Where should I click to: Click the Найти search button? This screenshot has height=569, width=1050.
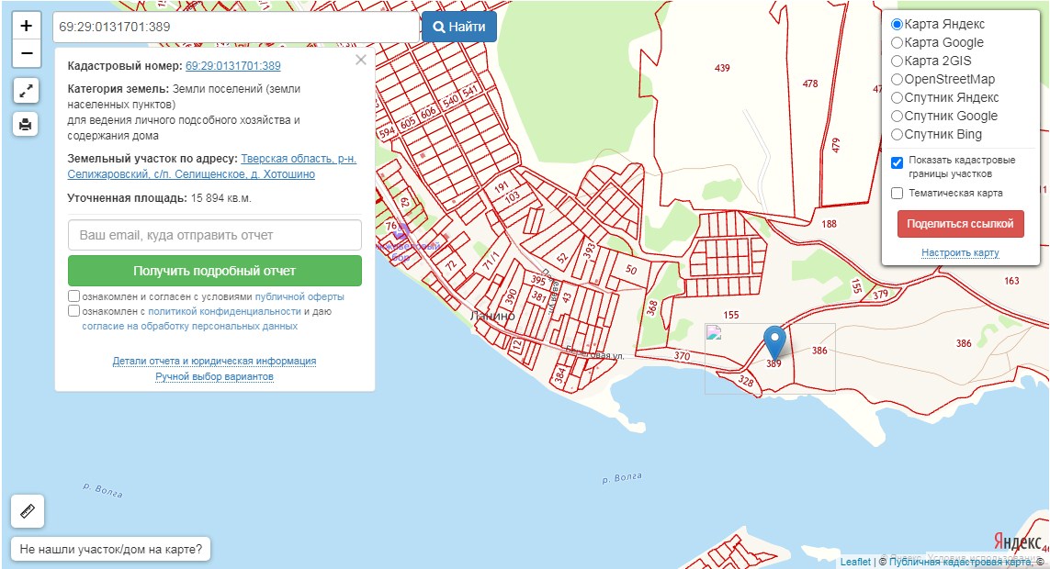(459, 27)
